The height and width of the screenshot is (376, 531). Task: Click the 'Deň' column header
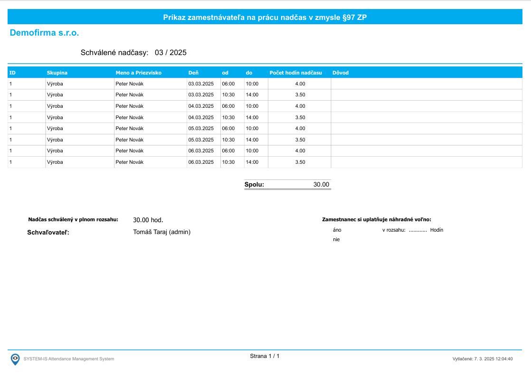(x=193, y=73)
